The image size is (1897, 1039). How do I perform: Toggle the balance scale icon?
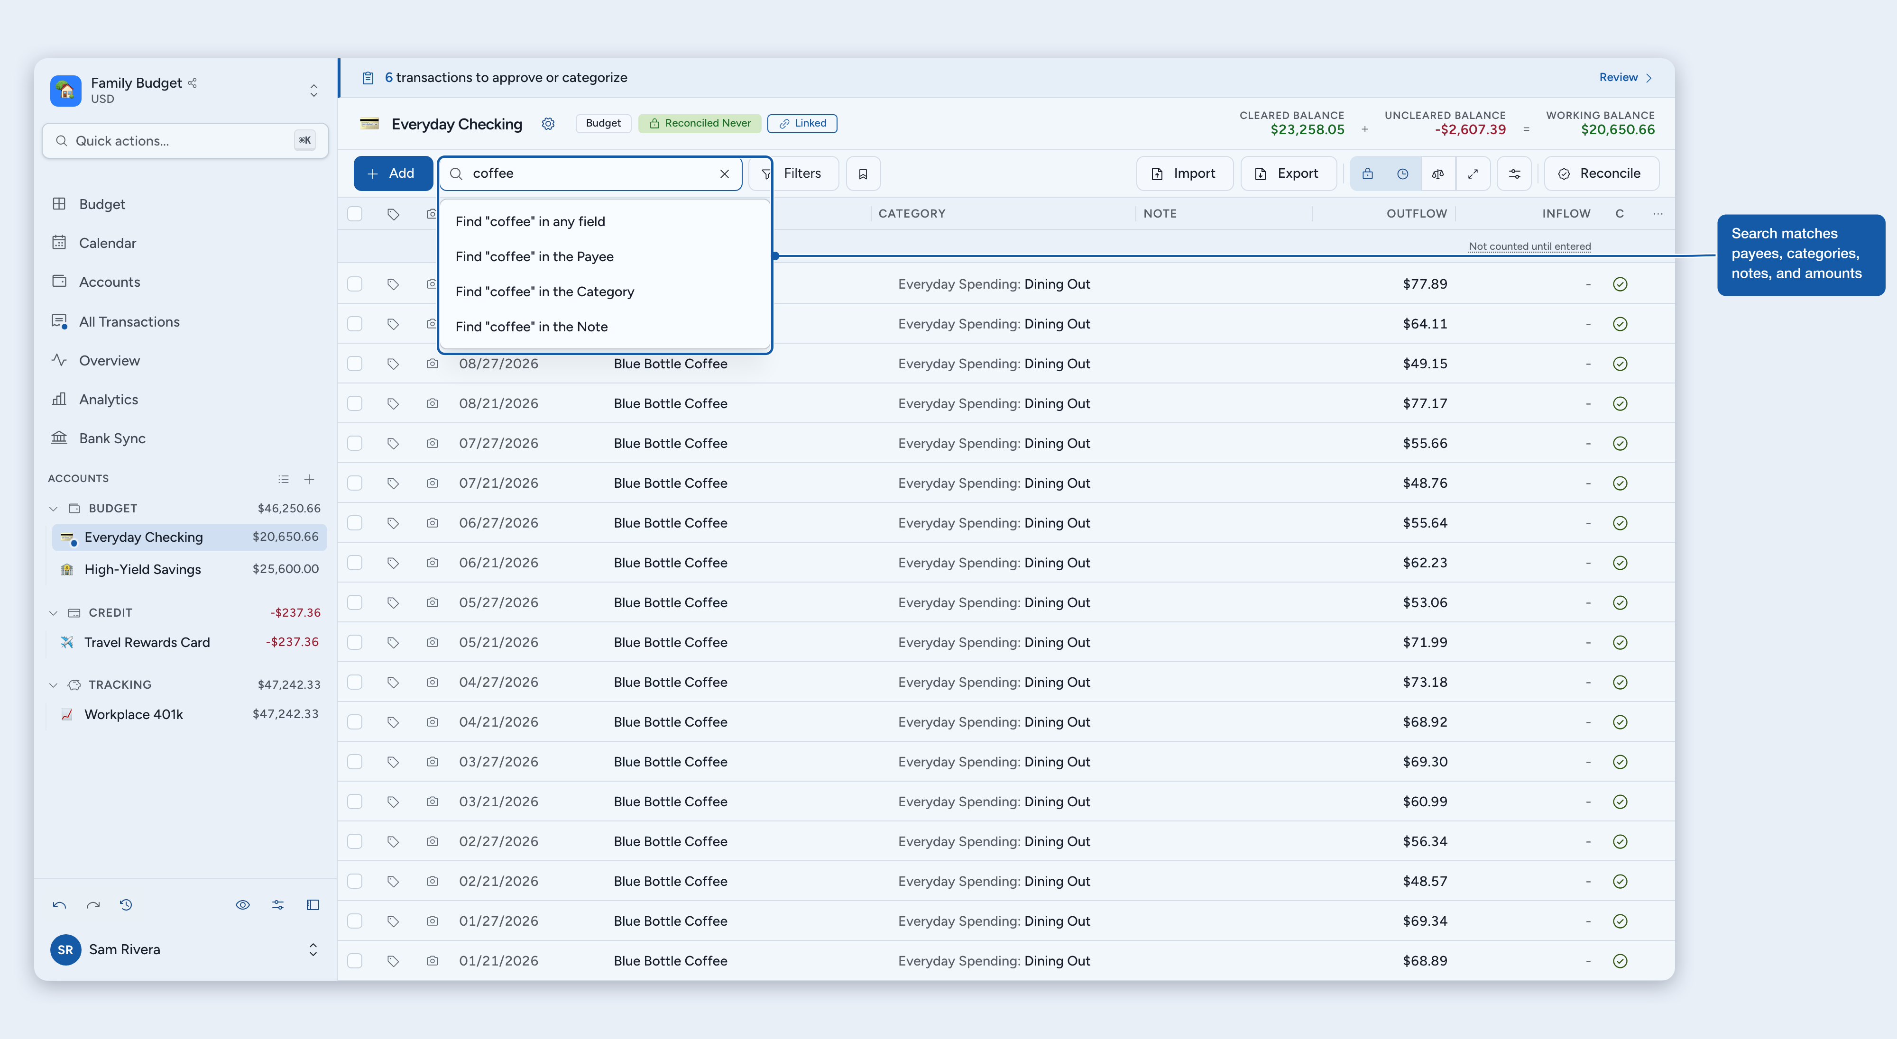1437,173
